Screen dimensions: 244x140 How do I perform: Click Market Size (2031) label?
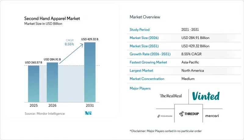[144, 46]
